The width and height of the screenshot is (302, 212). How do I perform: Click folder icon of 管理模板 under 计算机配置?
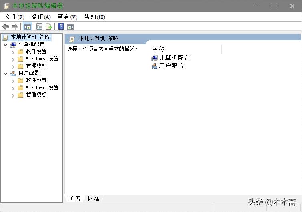[x=20, y=66]
